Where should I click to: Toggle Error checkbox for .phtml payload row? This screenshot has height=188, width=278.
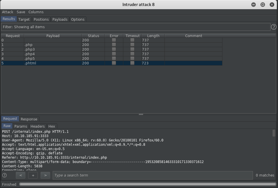tap(114, 63)
